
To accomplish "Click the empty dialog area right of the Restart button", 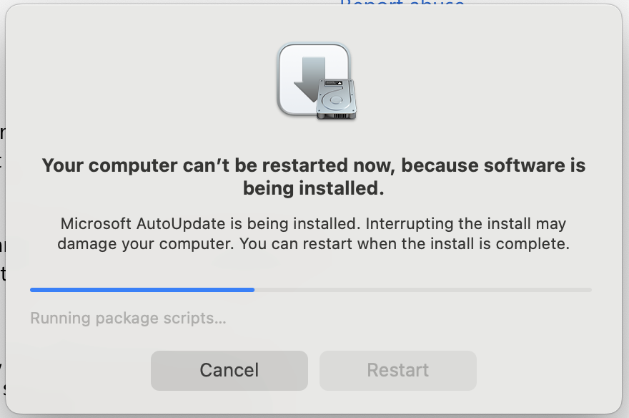I will [x=545, y=370].
